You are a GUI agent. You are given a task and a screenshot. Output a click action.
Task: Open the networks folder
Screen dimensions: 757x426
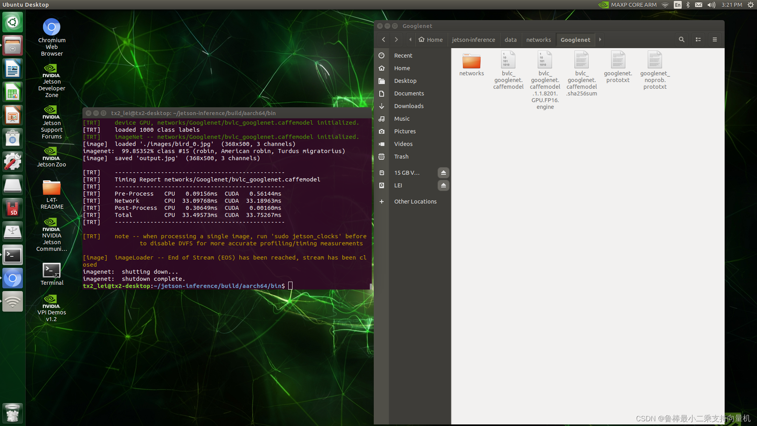tap(472, 63)
